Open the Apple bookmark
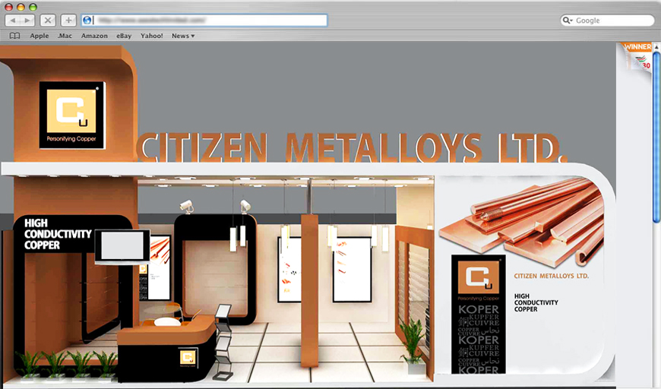The height and width of the screenshot is (389, 661). 40,36
